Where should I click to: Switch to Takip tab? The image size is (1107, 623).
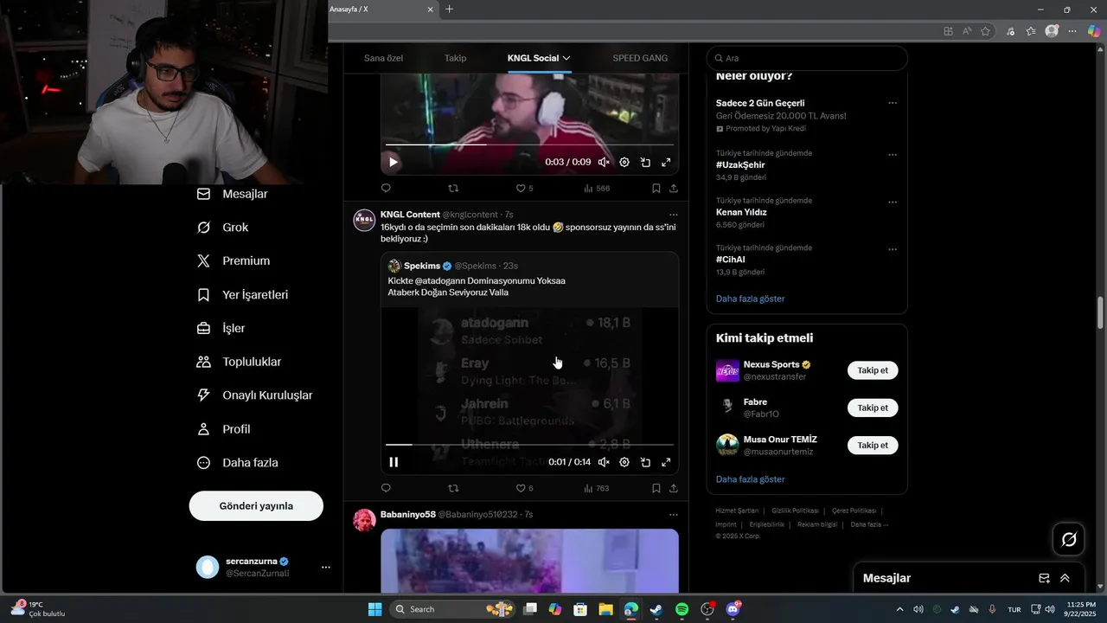pyautogui.click(x=455, y=58)
